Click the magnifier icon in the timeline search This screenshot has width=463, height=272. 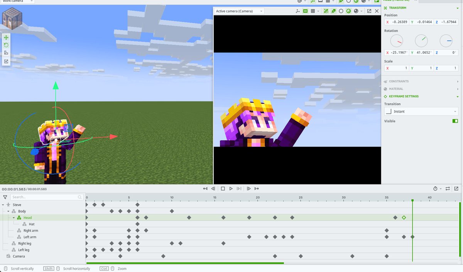pyautogui.click(x=80, y=197)
